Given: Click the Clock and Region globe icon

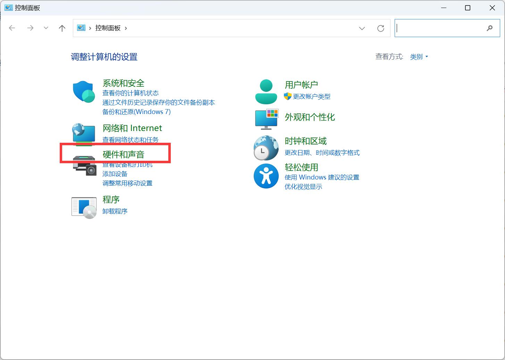Looking at the screenshot, I should coord(266,148).
